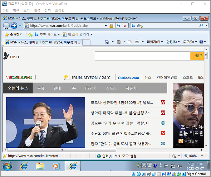Select the IT/과학 news tab
The height and width of the screenshot is (177, 211).
(x=91, y=88)
